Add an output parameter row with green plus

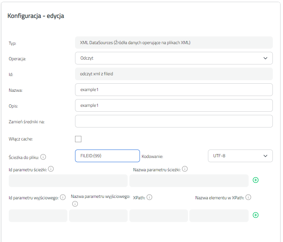[256, 215]
